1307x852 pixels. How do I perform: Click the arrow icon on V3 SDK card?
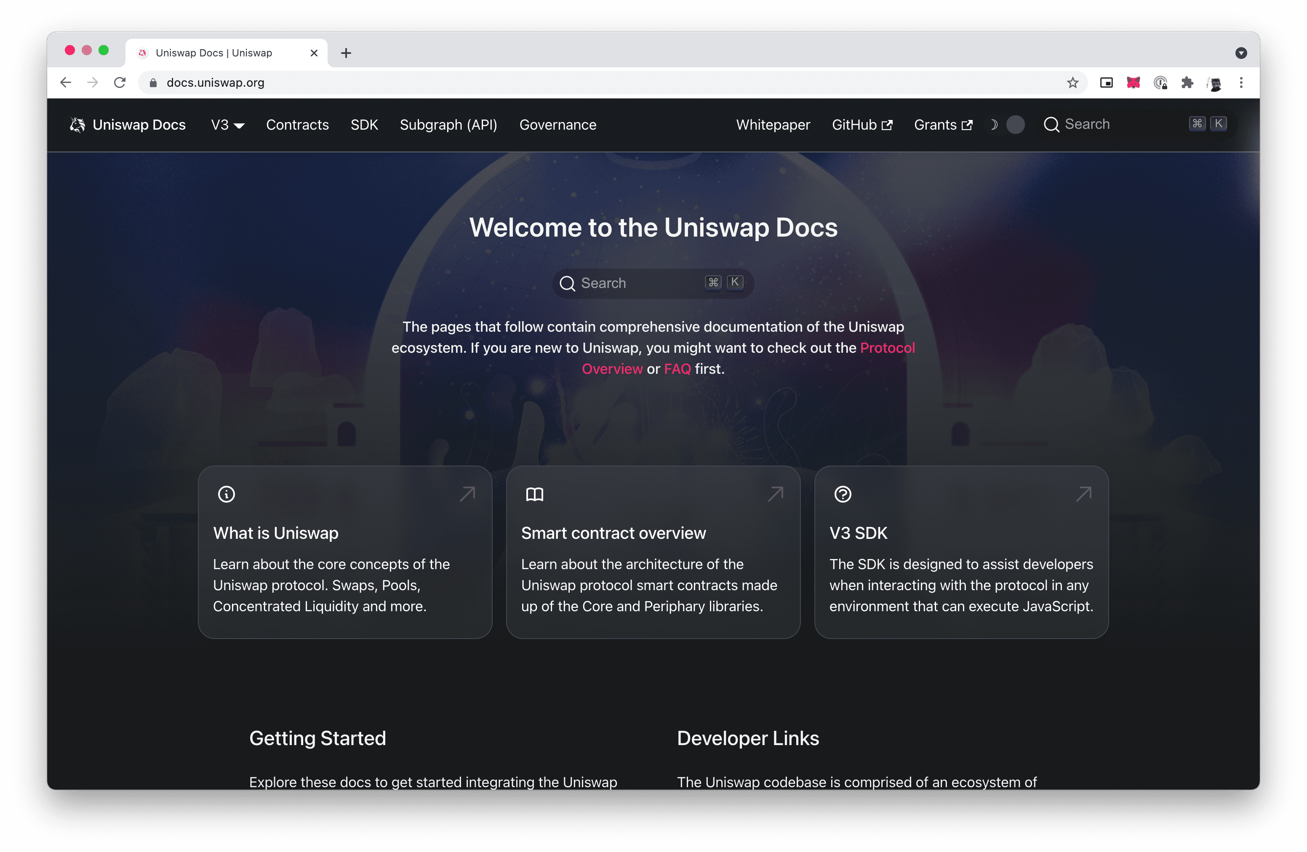pos(1083,494)
